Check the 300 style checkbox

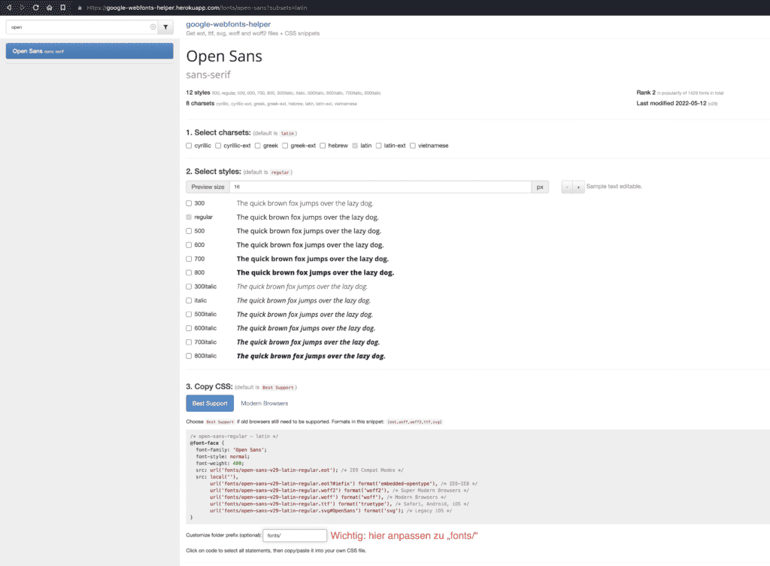[x=189, y=203]
